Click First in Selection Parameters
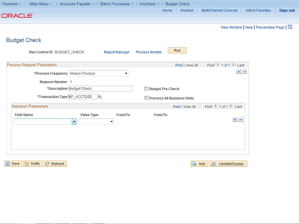Screen dimensions: 299x224 pyautogui.click(x=208, y=107)
